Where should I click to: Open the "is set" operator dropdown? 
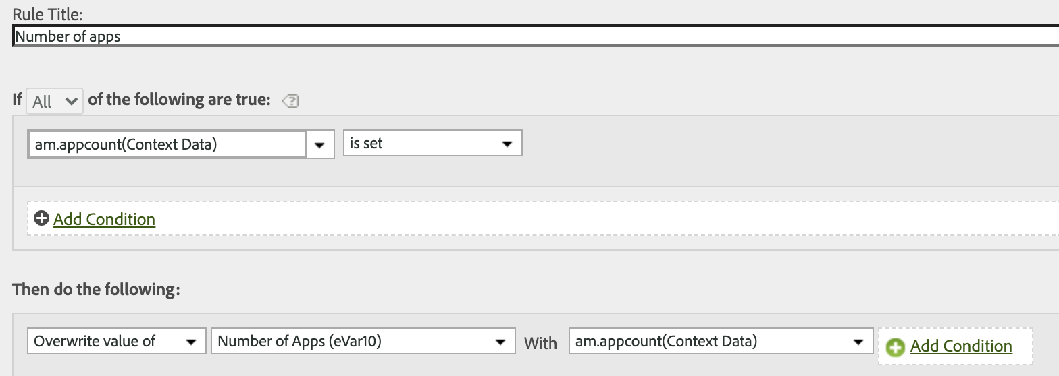tap(432, 144)
